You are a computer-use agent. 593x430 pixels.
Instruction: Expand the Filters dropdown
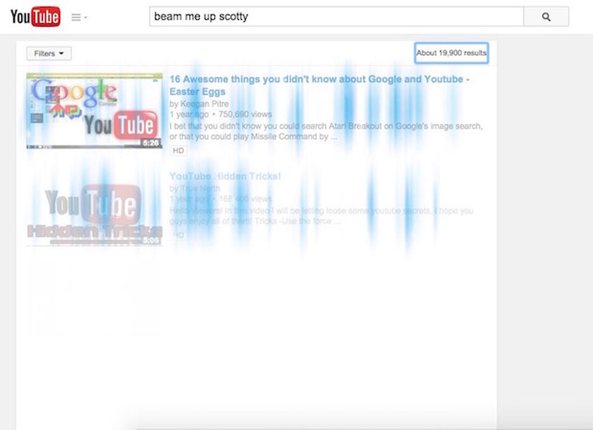(x=49, y=53)
